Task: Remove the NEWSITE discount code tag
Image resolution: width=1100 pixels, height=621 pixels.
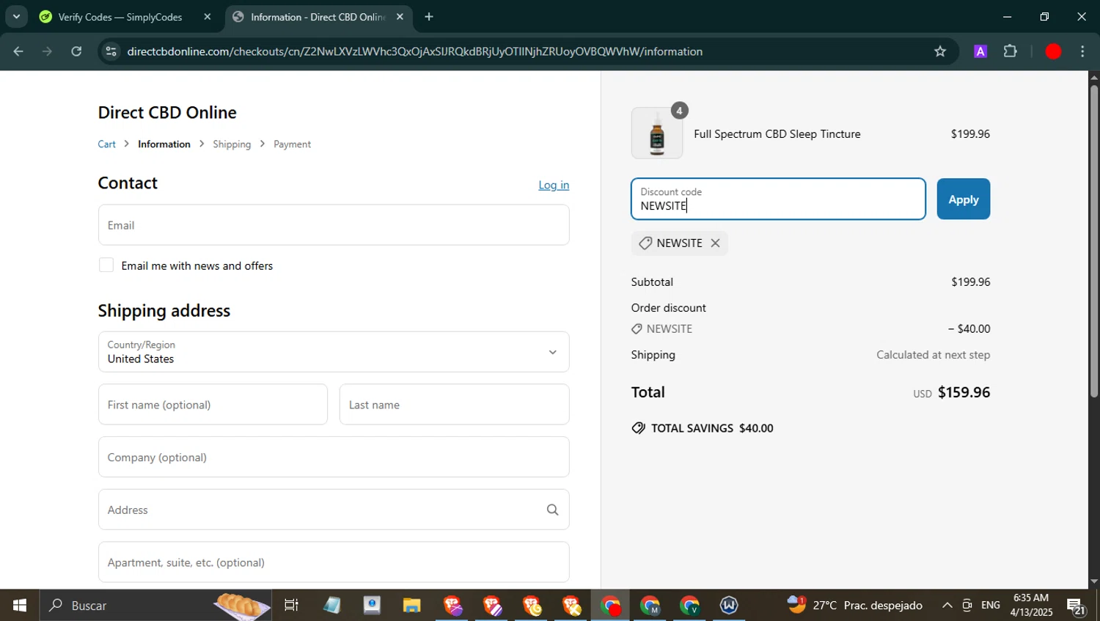Action: pyautogui.click(x=715, y=243)
